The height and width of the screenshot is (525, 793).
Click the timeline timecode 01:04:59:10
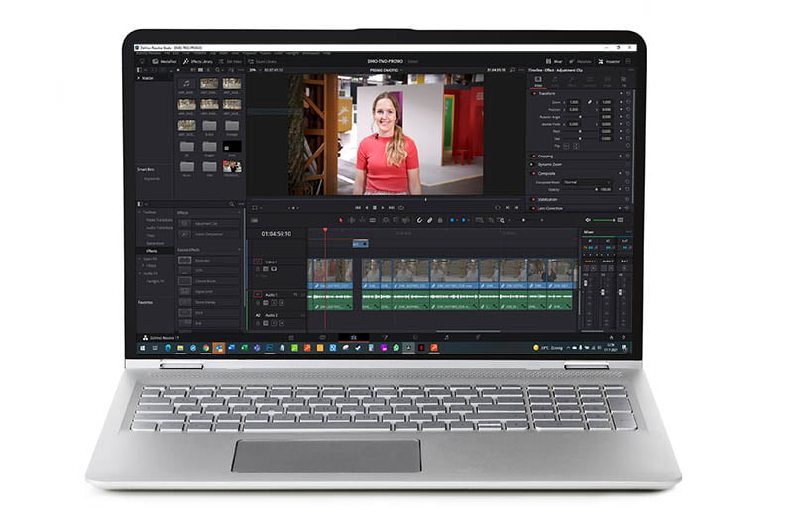277,234
